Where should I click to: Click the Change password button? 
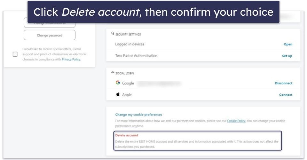50,35
